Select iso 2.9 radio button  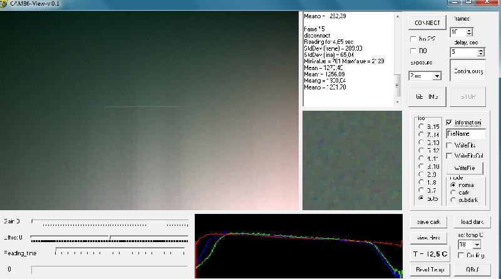coord(421,175)
